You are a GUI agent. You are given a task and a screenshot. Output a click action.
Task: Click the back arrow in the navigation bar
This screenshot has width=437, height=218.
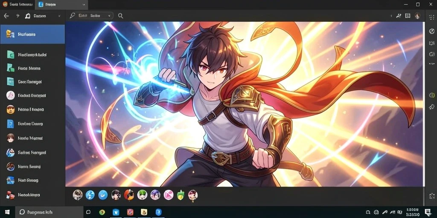(x=6, y=16)
